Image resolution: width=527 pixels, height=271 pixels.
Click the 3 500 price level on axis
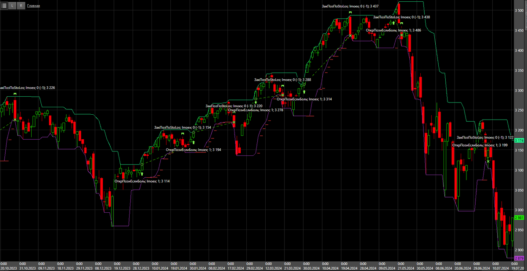pyautogui.click(x=518, y=11)
